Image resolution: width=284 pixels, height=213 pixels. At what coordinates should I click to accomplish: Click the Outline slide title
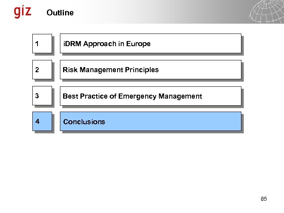[x=60, y=13]
